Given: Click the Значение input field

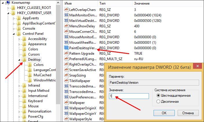Looking at the screenshot, I should [129, 96].
